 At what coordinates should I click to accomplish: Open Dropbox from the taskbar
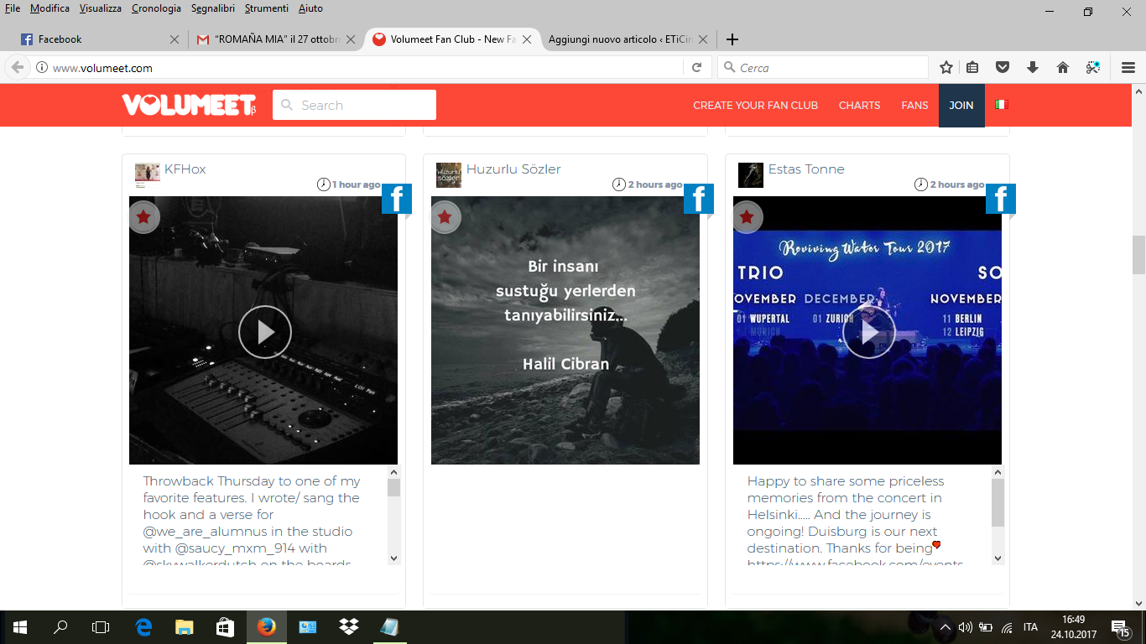349,627
